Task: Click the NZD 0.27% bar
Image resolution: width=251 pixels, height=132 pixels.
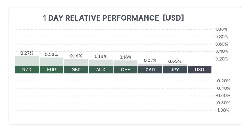Action: pyautogui.click(x=27, y=61)
